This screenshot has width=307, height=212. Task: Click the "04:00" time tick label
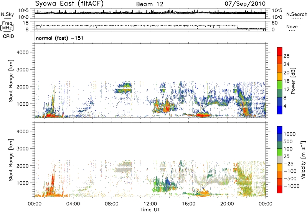[73, 204]
